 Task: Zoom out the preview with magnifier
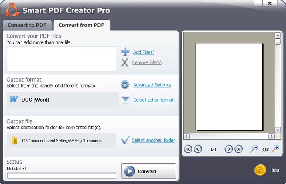click(x=254, y=149)
